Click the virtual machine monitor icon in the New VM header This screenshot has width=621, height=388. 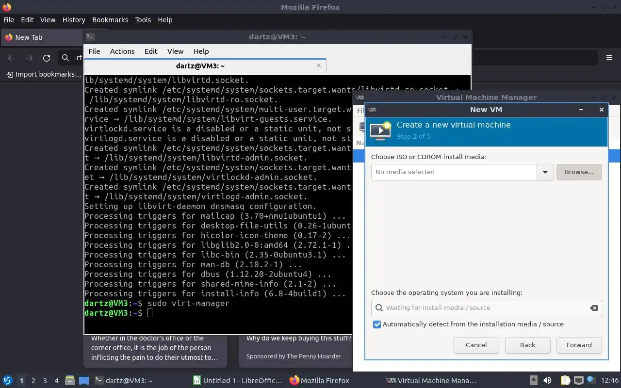click(x=380, y=131)
